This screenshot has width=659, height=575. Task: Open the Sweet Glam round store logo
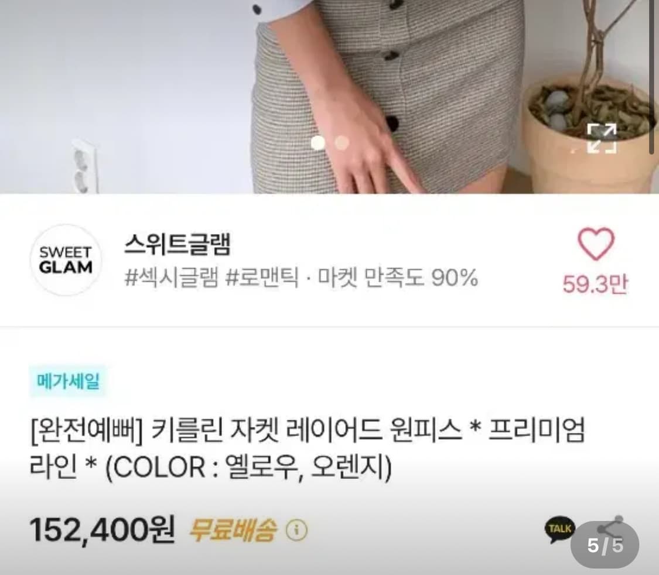click(66, 260)
